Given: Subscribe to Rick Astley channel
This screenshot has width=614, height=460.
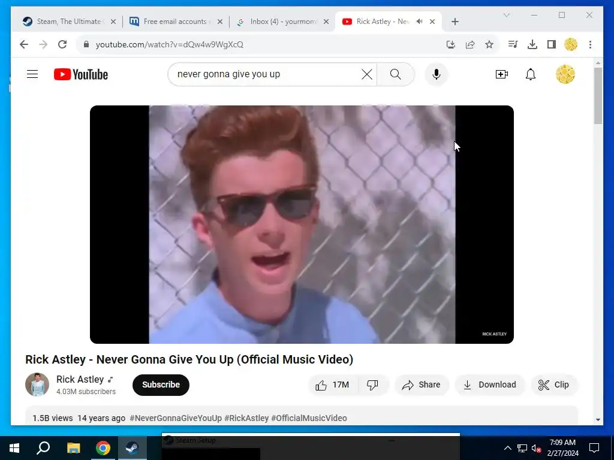Looking at the screenshot, I should (161, 385).
